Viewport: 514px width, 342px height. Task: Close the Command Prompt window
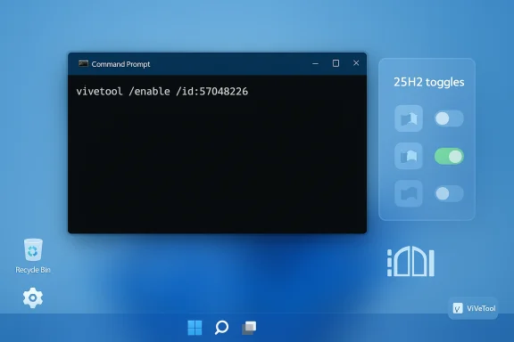356,63
